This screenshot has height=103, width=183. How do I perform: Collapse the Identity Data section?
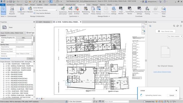click(x=32, y=45)
